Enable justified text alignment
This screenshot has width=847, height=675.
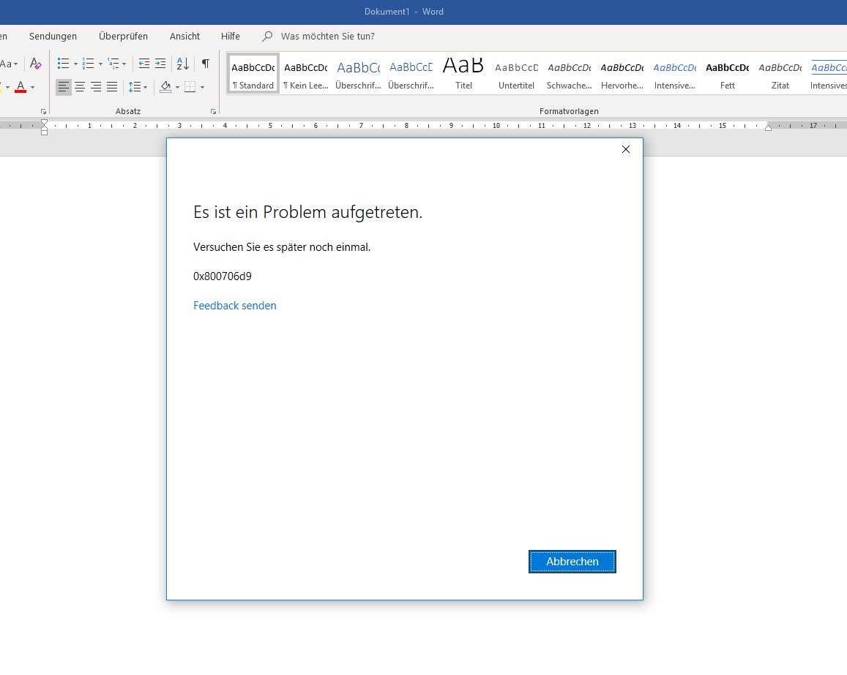(112, 87)
